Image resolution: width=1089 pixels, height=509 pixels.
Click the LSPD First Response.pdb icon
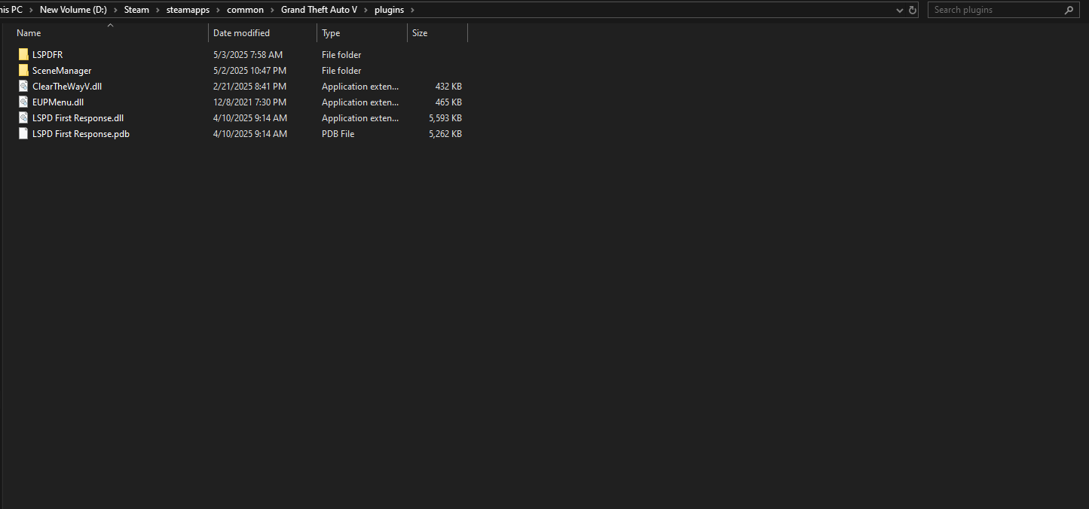point(23,133)
